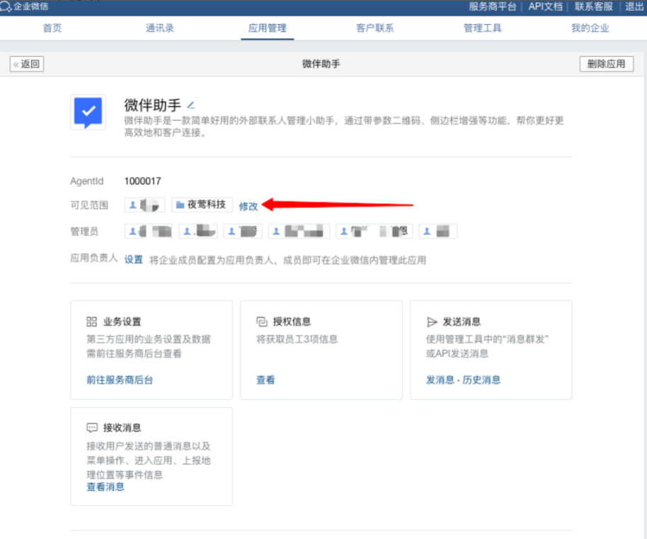Click 查看 under 授权信息
The height and width of the screenshot is (539, 647).
click(x=265, y=380)
